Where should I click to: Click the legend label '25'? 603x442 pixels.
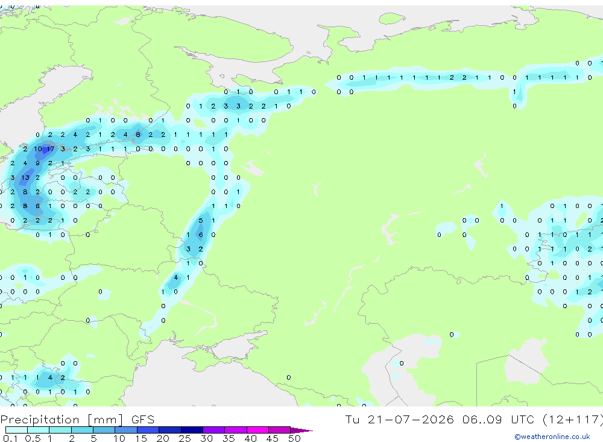point(185,438)
